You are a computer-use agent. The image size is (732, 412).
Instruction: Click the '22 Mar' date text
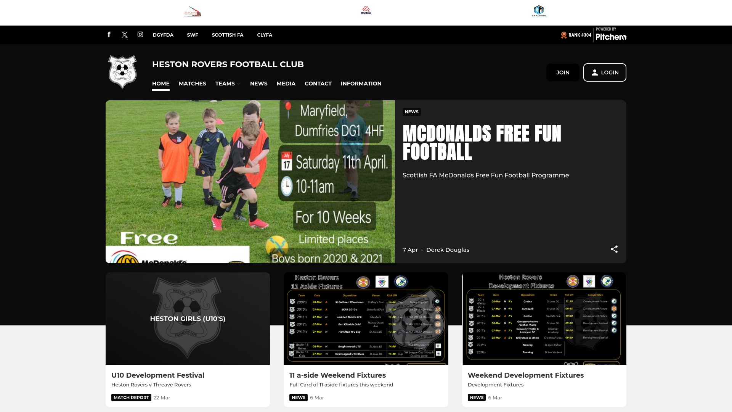pos(162,398)
